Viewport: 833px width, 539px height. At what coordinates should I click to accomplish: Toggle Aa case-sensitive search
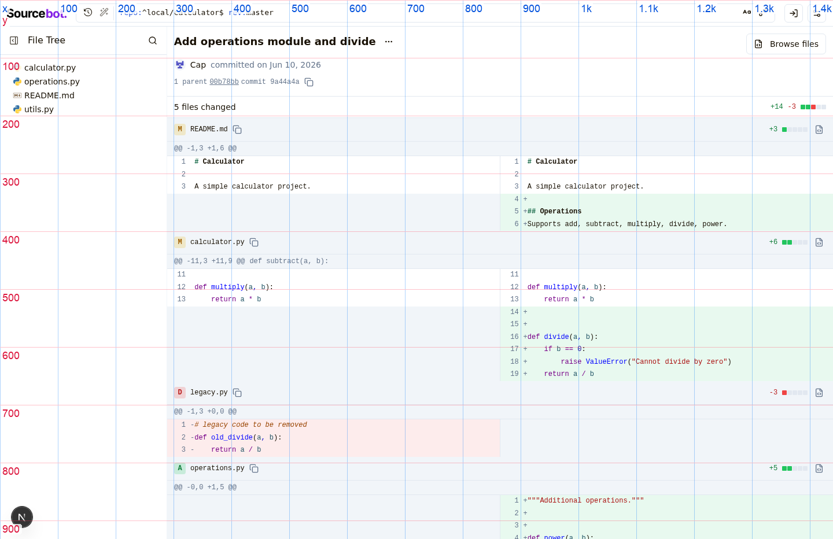tap(747, 12)
